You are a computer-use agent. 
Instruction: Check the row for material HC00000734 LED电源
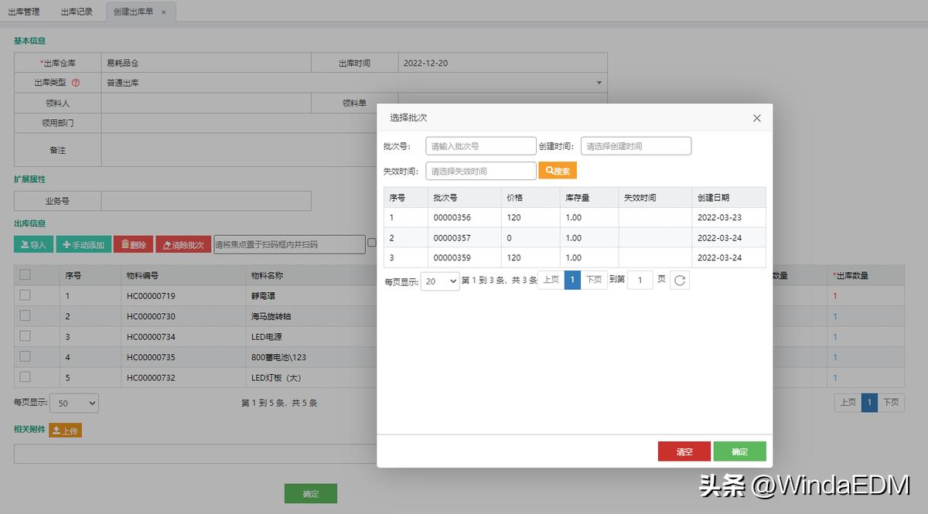[27, 335]
